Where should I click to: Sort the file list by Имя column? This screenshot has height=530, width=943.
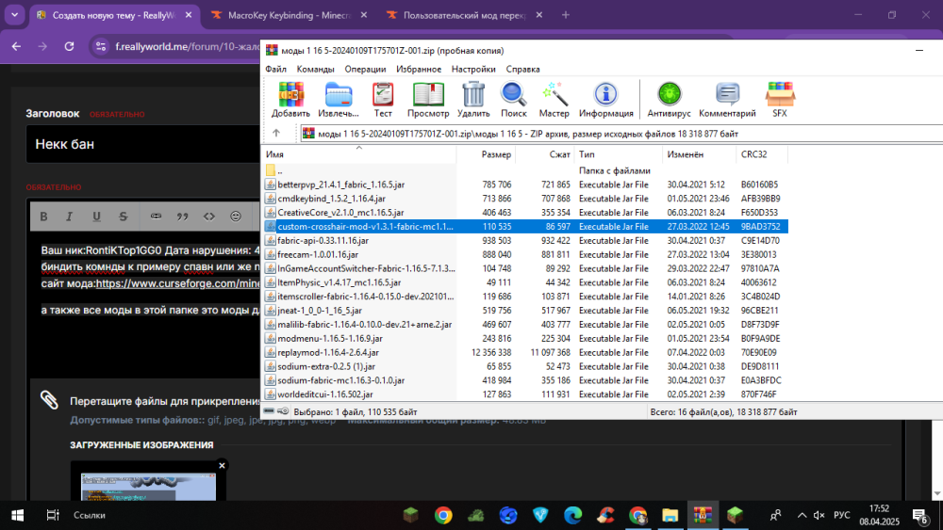(359, 154)
